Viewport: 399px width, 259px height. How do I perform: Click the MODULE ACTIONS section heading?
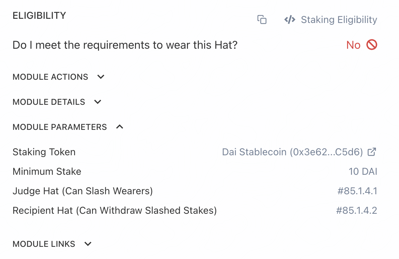50,77
